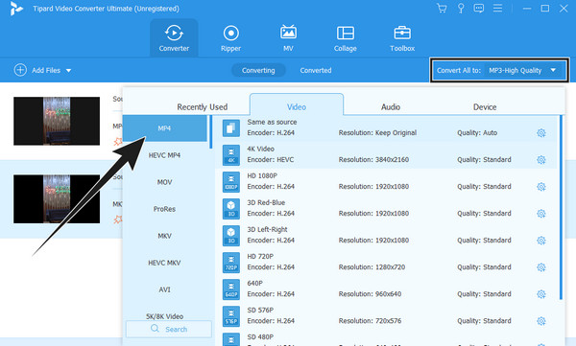
Task: Switch to the Audio tab
Action: tap(391, 106)
